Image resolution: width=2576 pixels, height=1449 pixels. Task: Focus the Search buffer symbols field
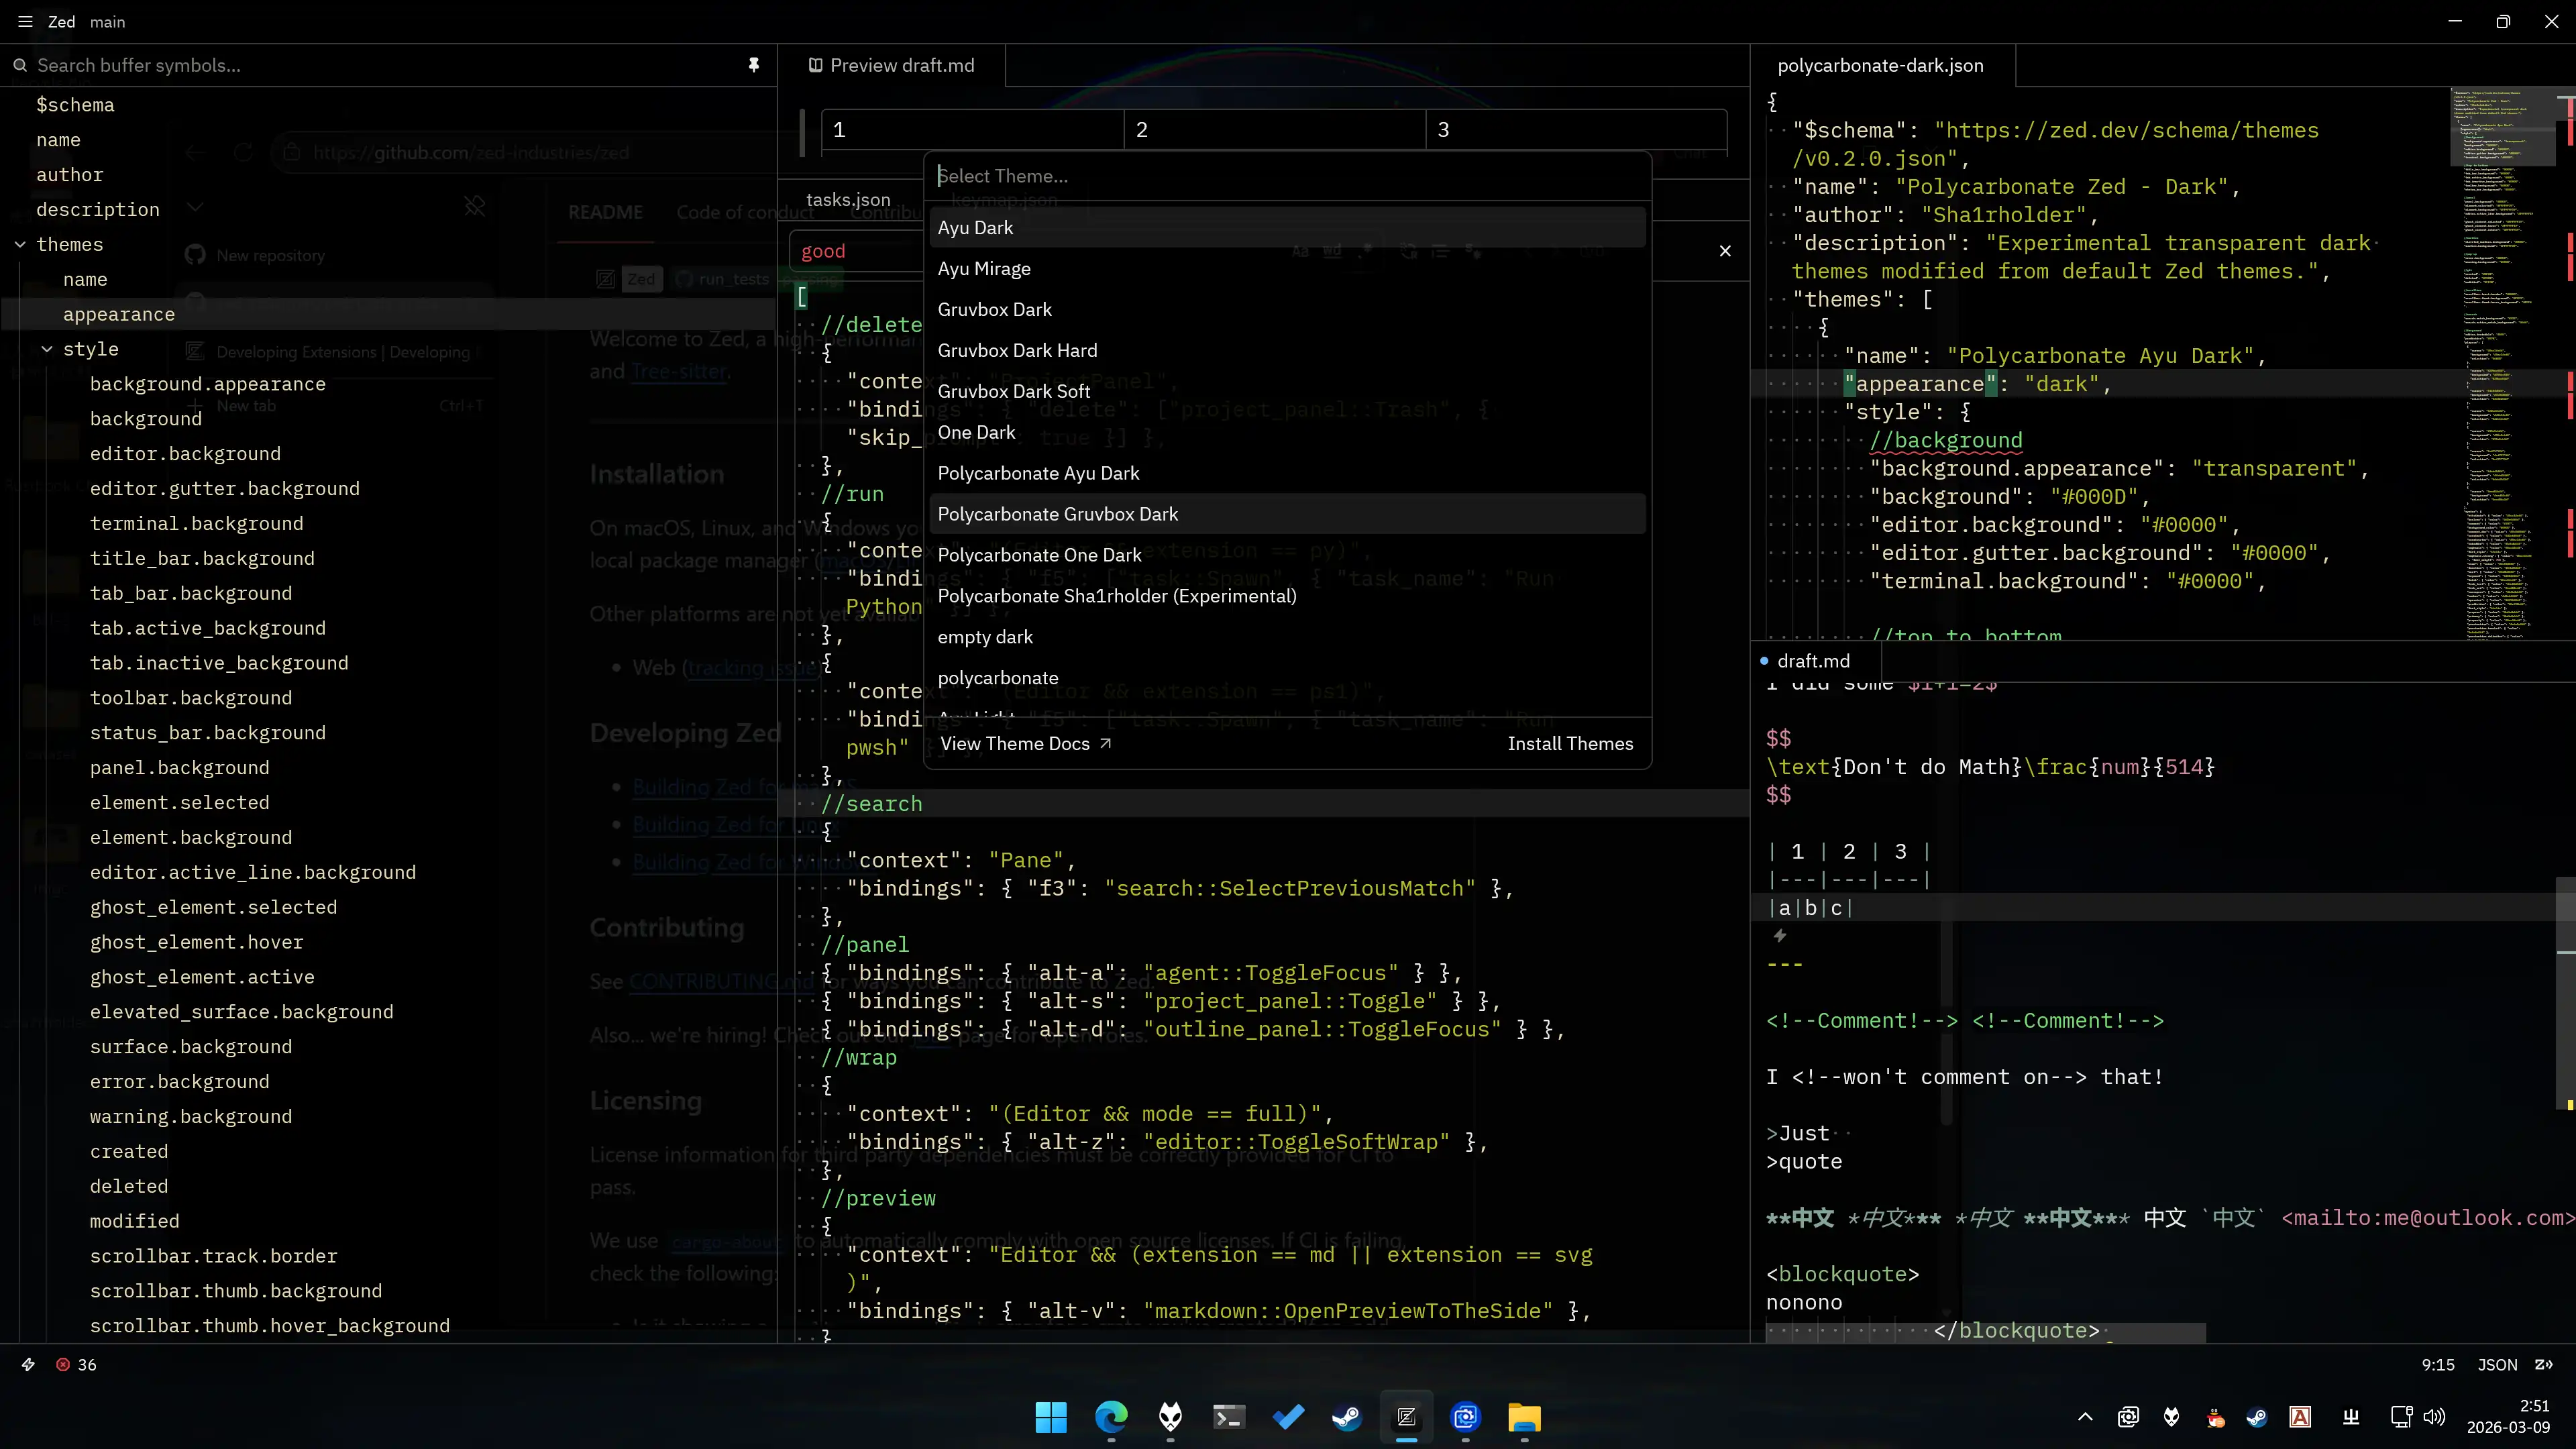coord(385,65)
